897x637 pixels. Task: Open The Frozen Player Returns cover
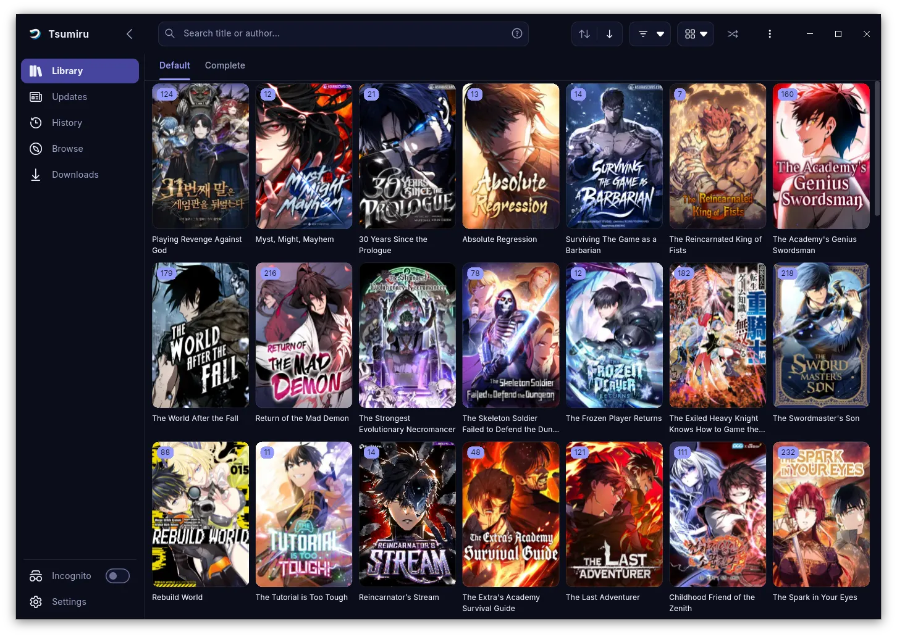tap(614, 335)
